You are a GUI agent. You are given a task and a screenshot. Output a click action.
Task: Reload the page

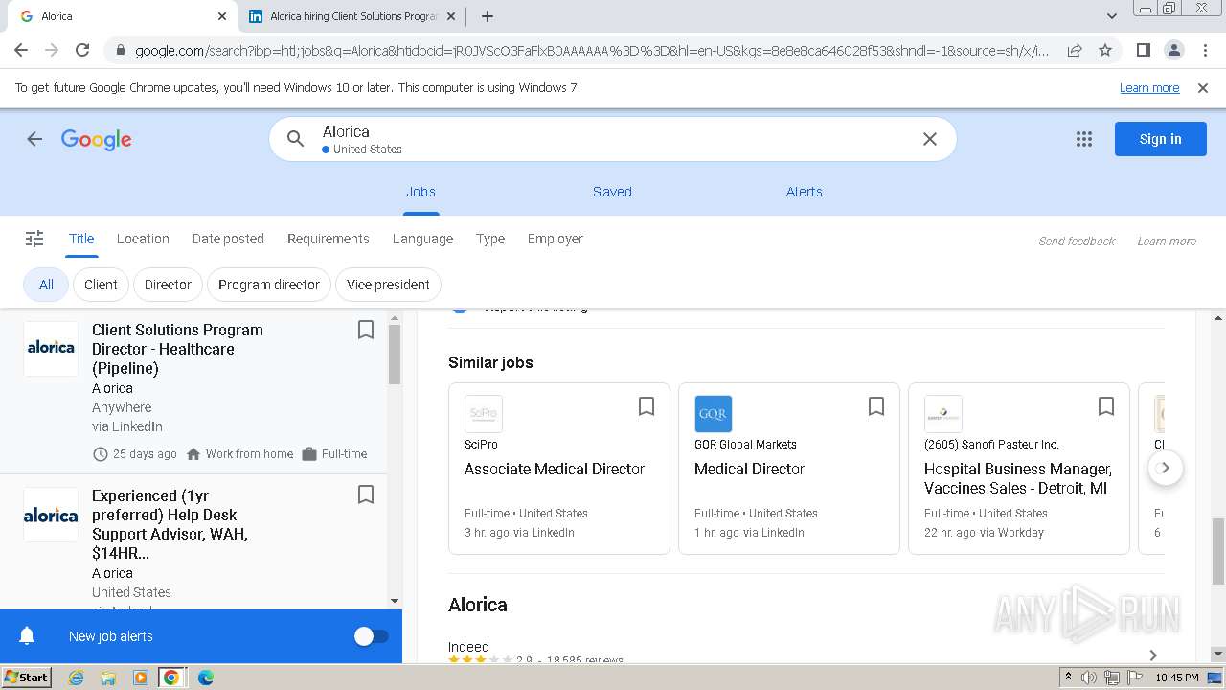pos(82,50)
